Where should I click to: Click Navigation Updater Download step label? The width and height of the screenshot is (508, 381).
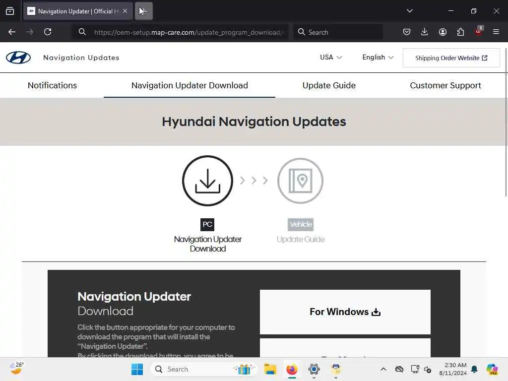pos(208,244)
